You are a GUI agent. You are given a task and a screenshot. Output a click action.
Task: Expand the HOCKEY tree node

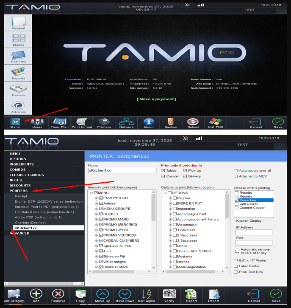coord(97,214)
